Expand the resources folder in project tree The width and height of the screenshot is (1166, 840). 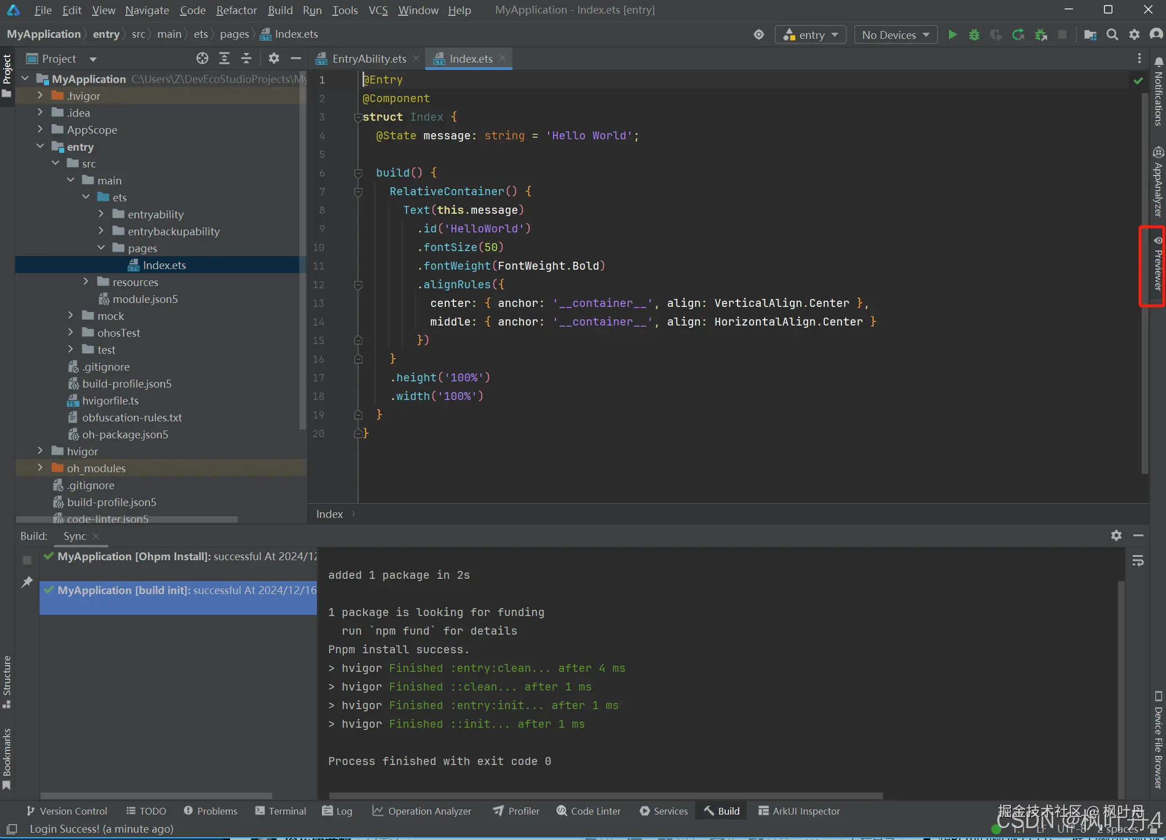pyautogui.click(x=86, y=282)
